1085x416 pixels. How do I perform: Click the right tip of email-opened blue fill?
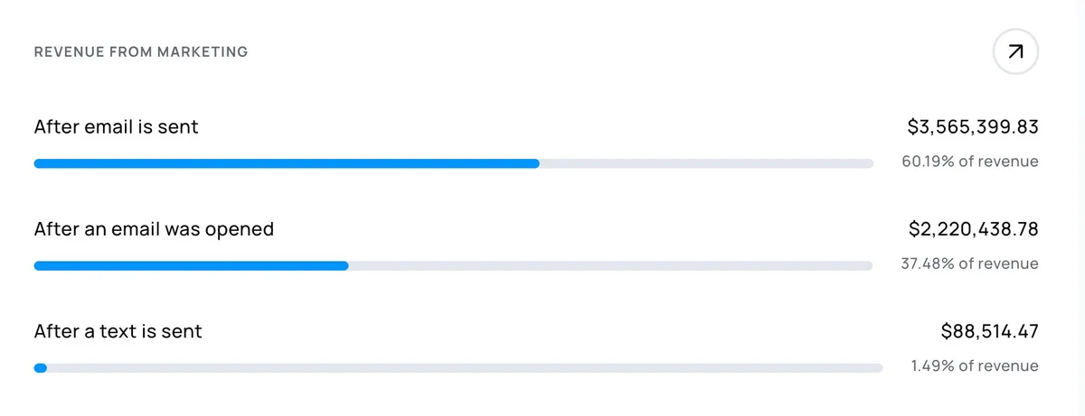tap(344, 265)
